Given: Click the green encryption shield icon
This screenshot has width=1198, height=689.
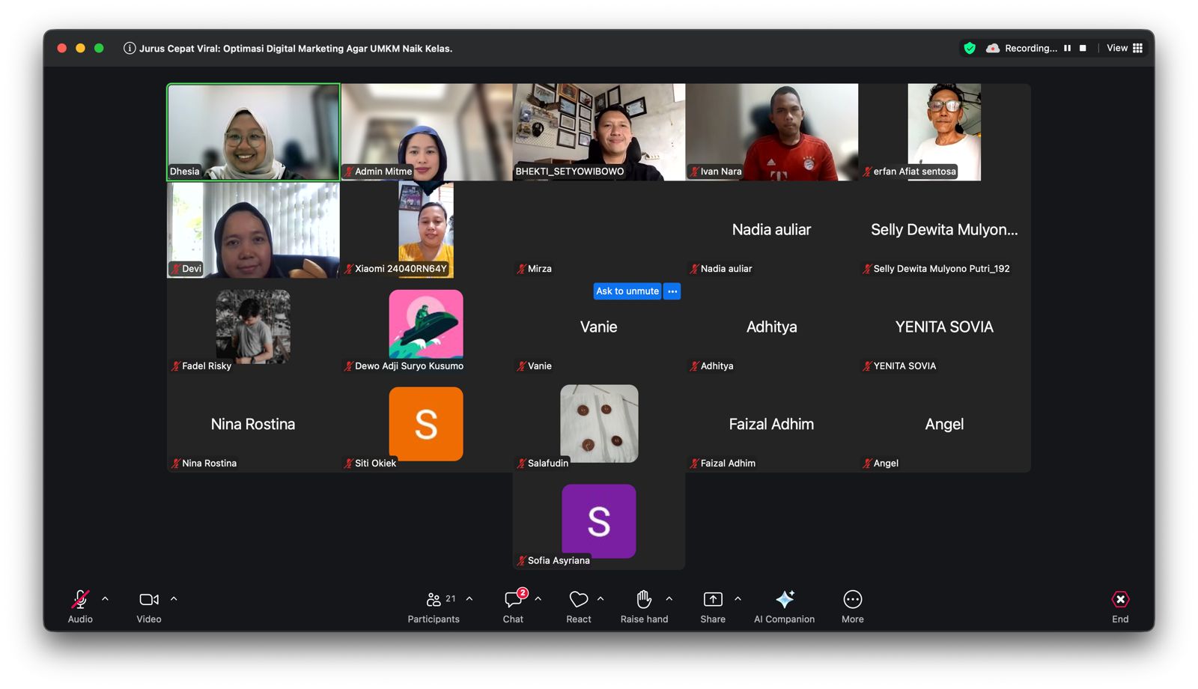Looking at the screenshot, I should [970, 49].
